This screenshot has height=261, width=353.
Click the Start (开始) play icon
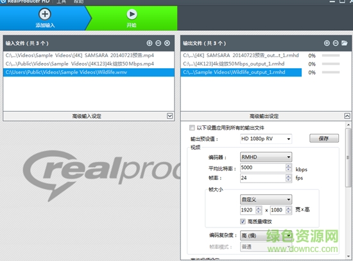point(132,14)
